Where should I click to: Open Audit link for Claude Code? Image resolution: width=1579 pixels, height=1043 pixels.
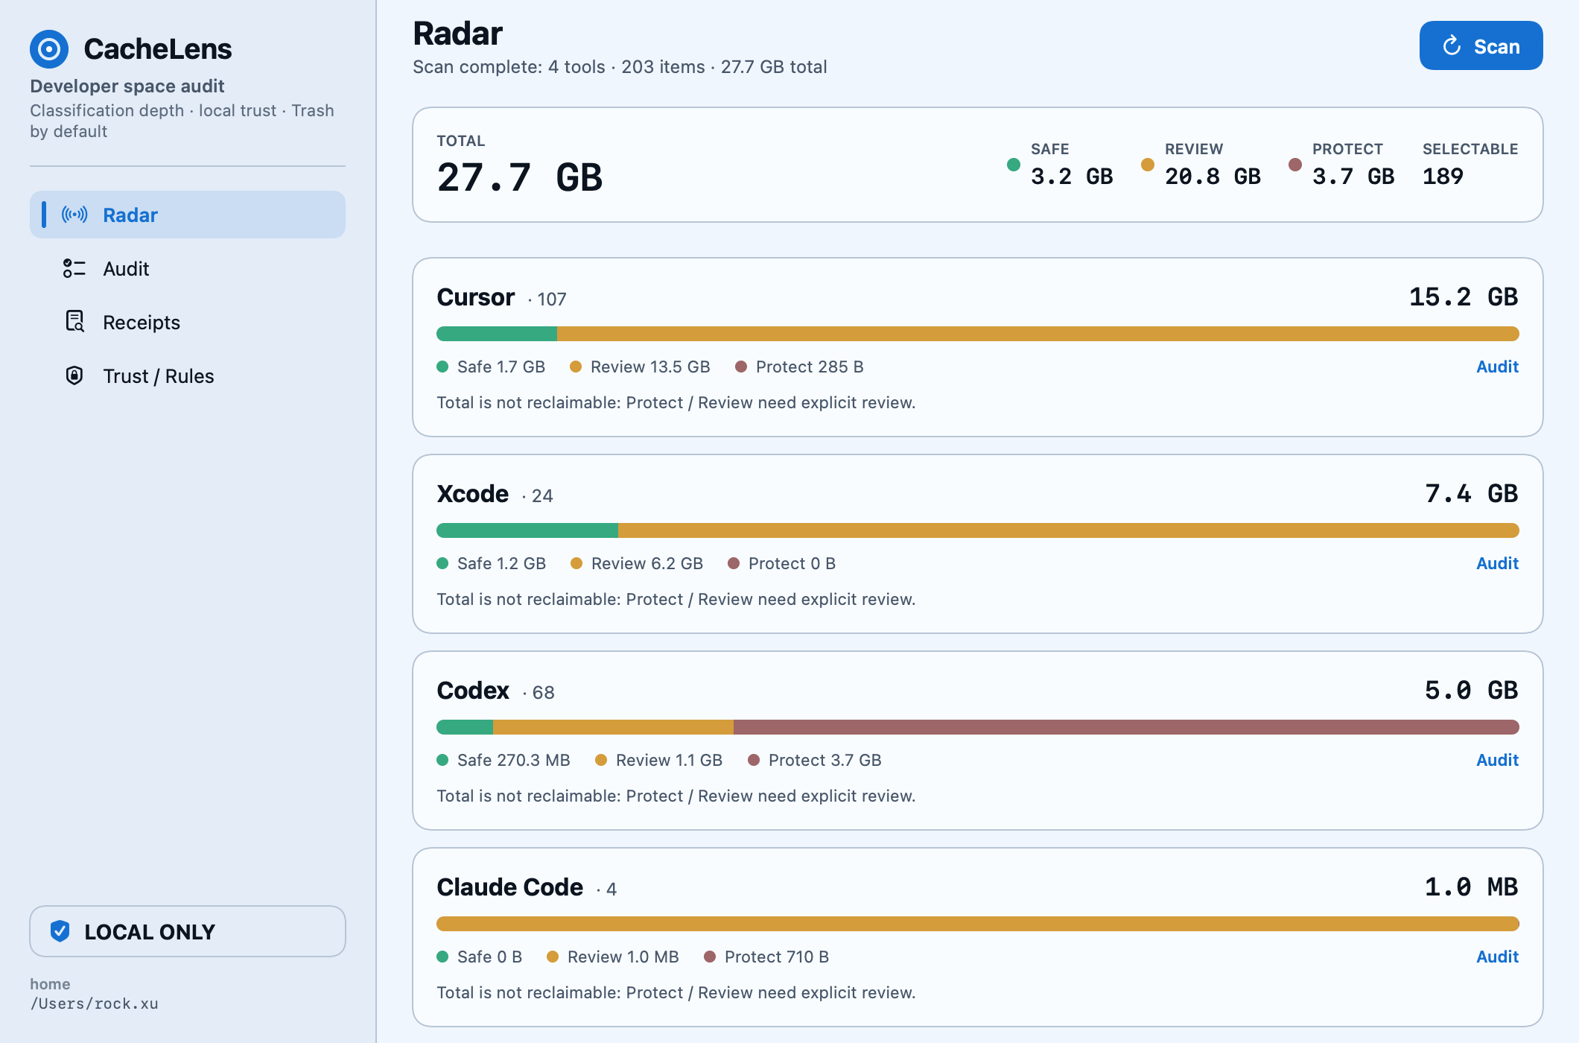tap(1497, 957)
